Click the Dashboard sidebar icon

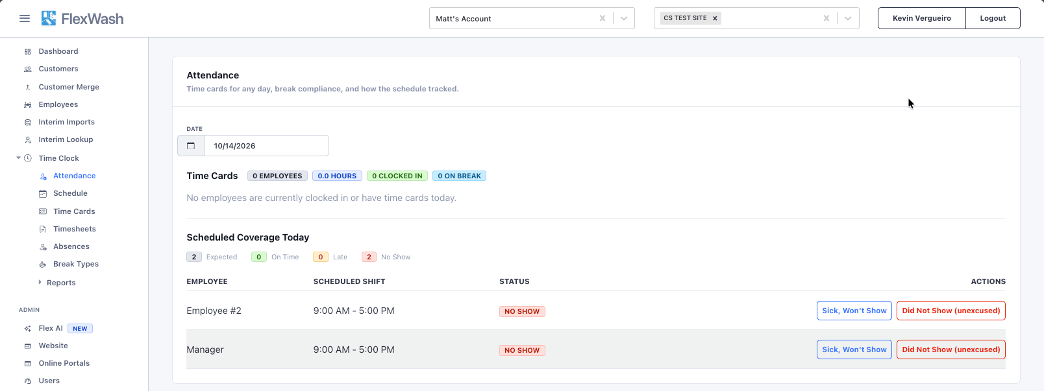pyautogui.click(x=27, y=52)
